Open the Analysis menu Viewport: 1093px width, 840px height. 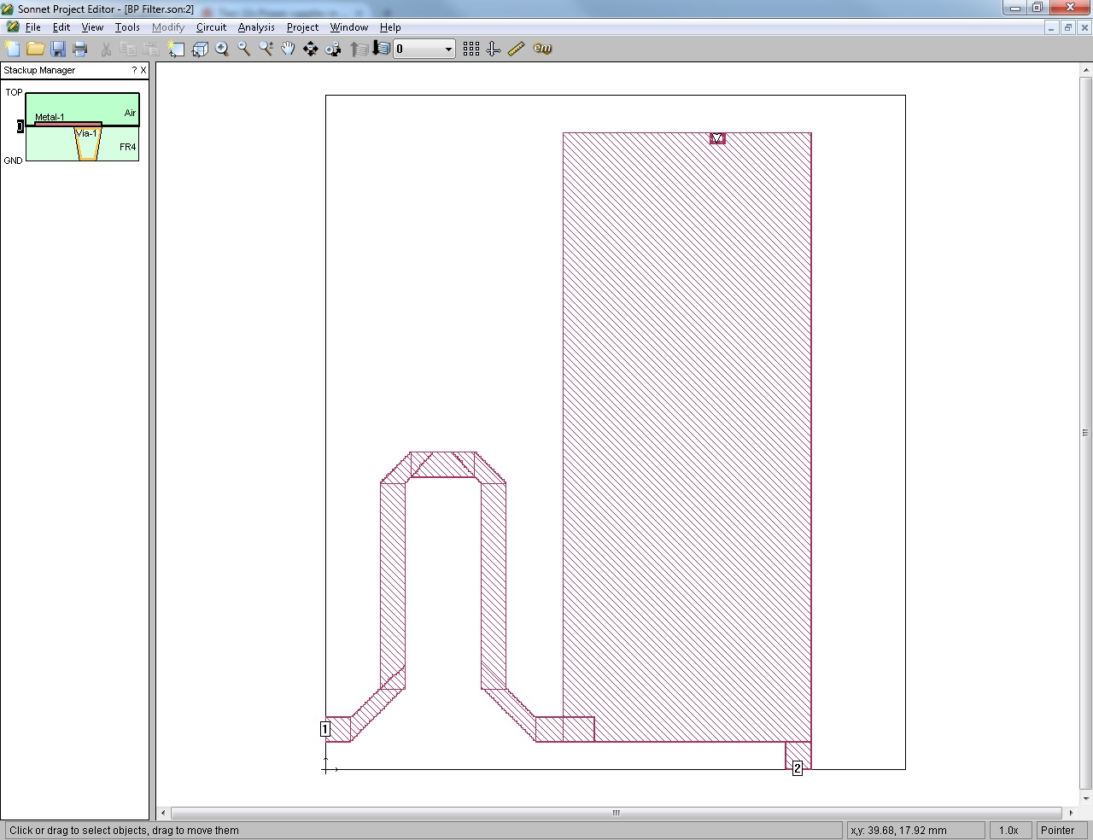click(x=256, y=27)
